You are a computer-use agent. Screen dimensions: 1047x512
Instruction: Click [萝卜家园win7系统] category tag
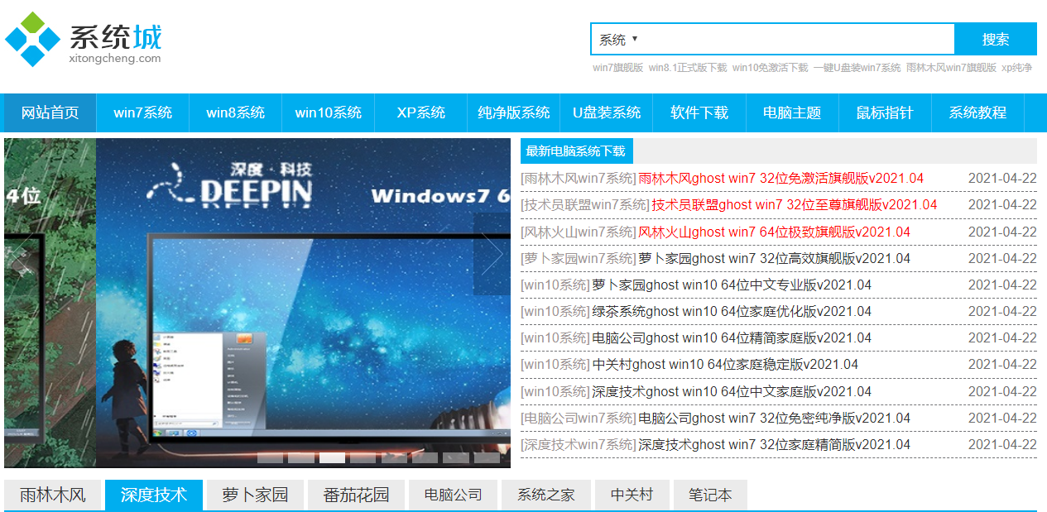coord(579,258)
